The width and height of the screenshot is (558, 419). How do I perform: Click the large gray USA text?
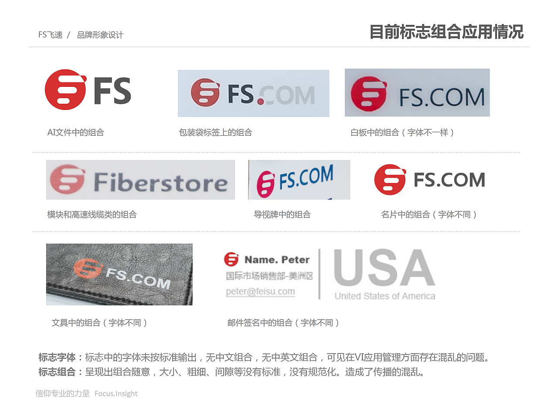(384, 267)
